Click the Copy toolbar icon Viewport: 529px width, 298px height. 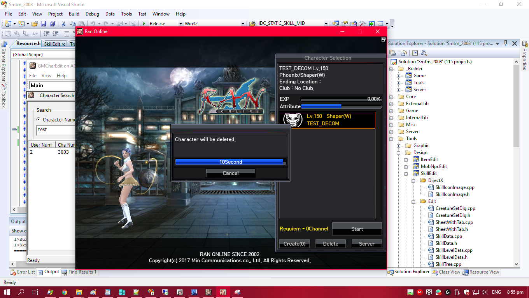[x=73, y=24]
